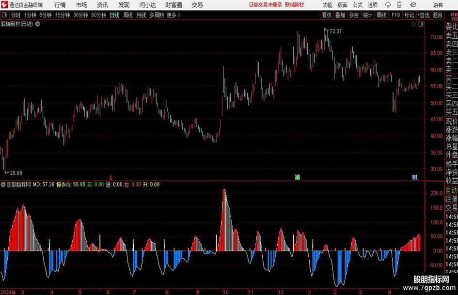Switch to the 1分钟 period tab
This screenshot has width=458, height=295.
pos(30,15)
